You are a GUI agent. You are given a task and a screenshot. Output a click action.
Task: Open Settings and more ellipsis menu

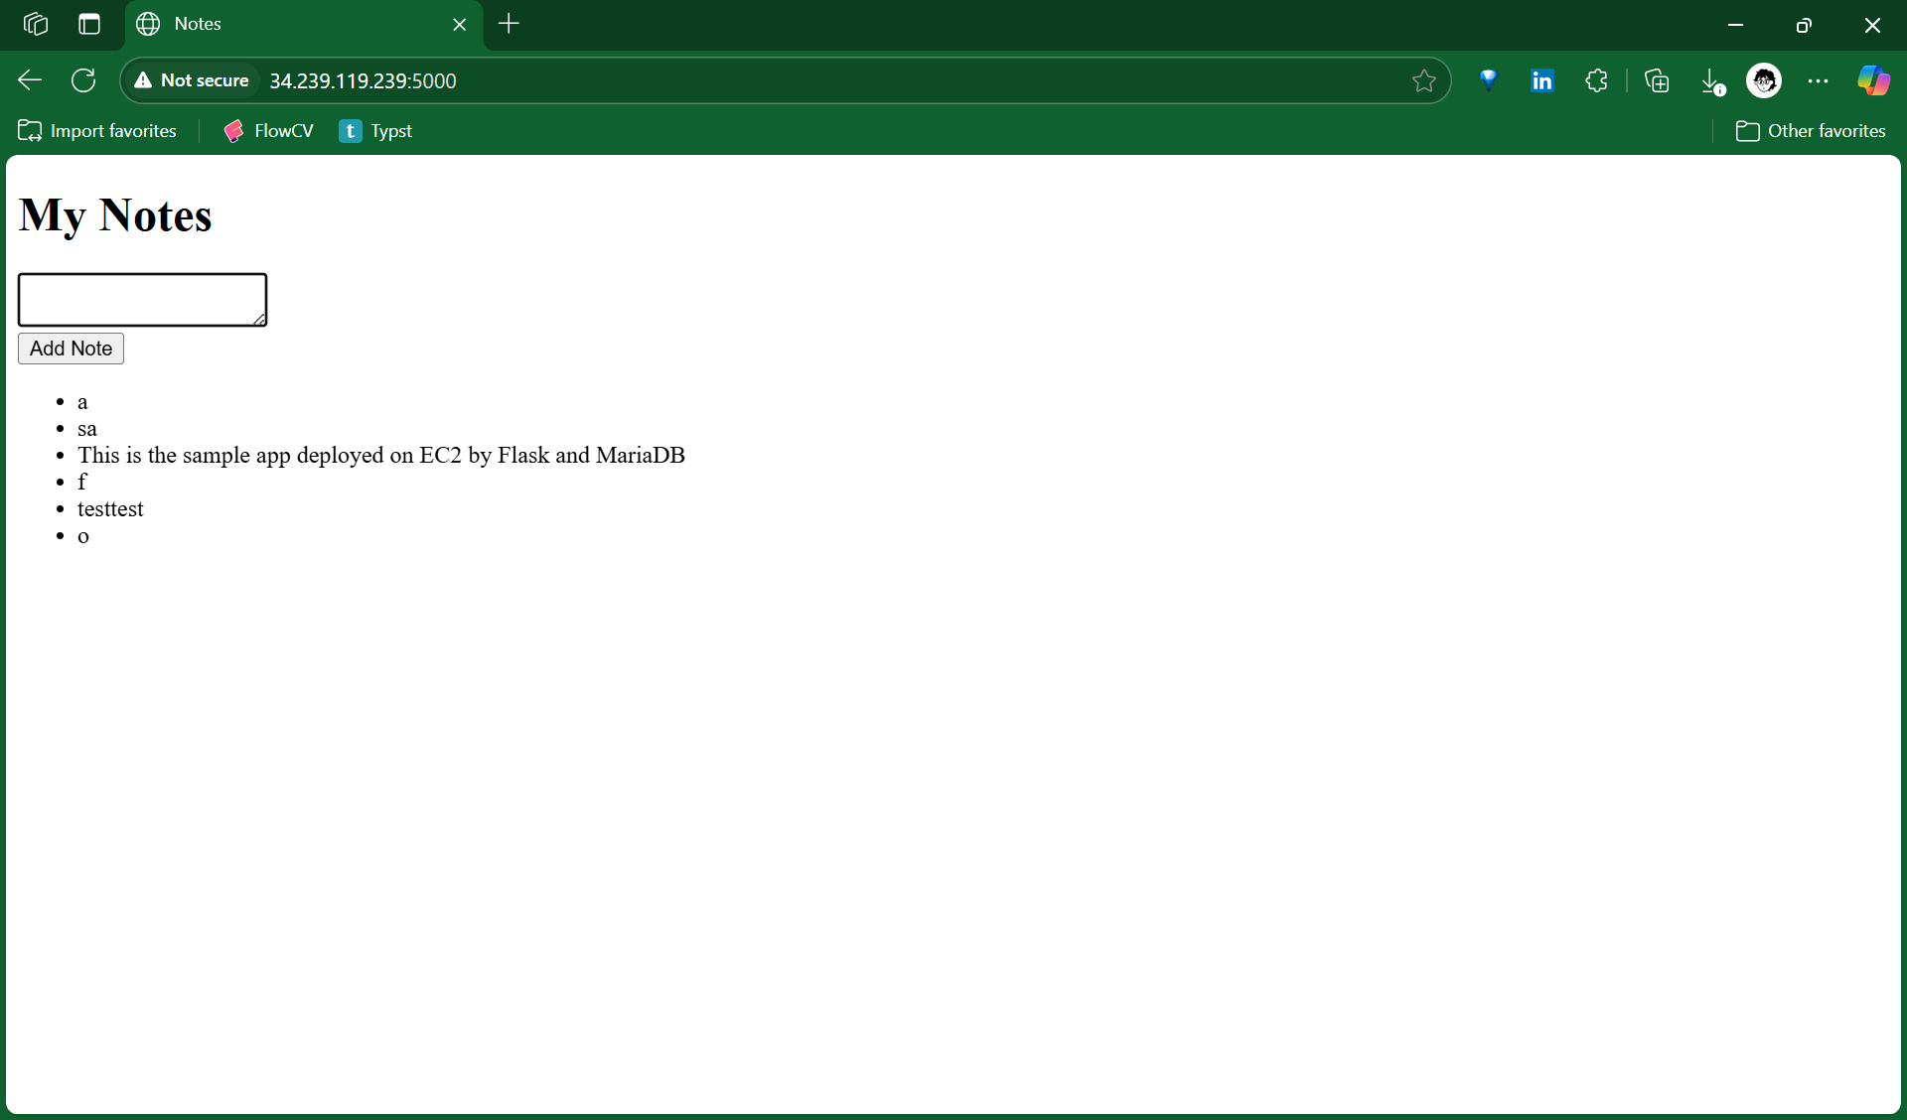tap(1818, 80)
